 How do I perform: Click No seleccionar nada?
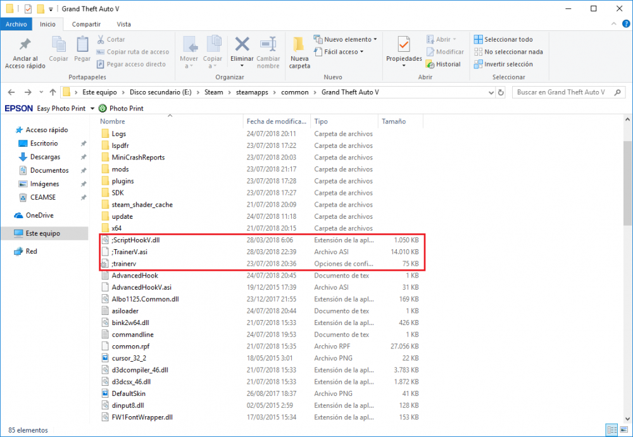[508, 52]
